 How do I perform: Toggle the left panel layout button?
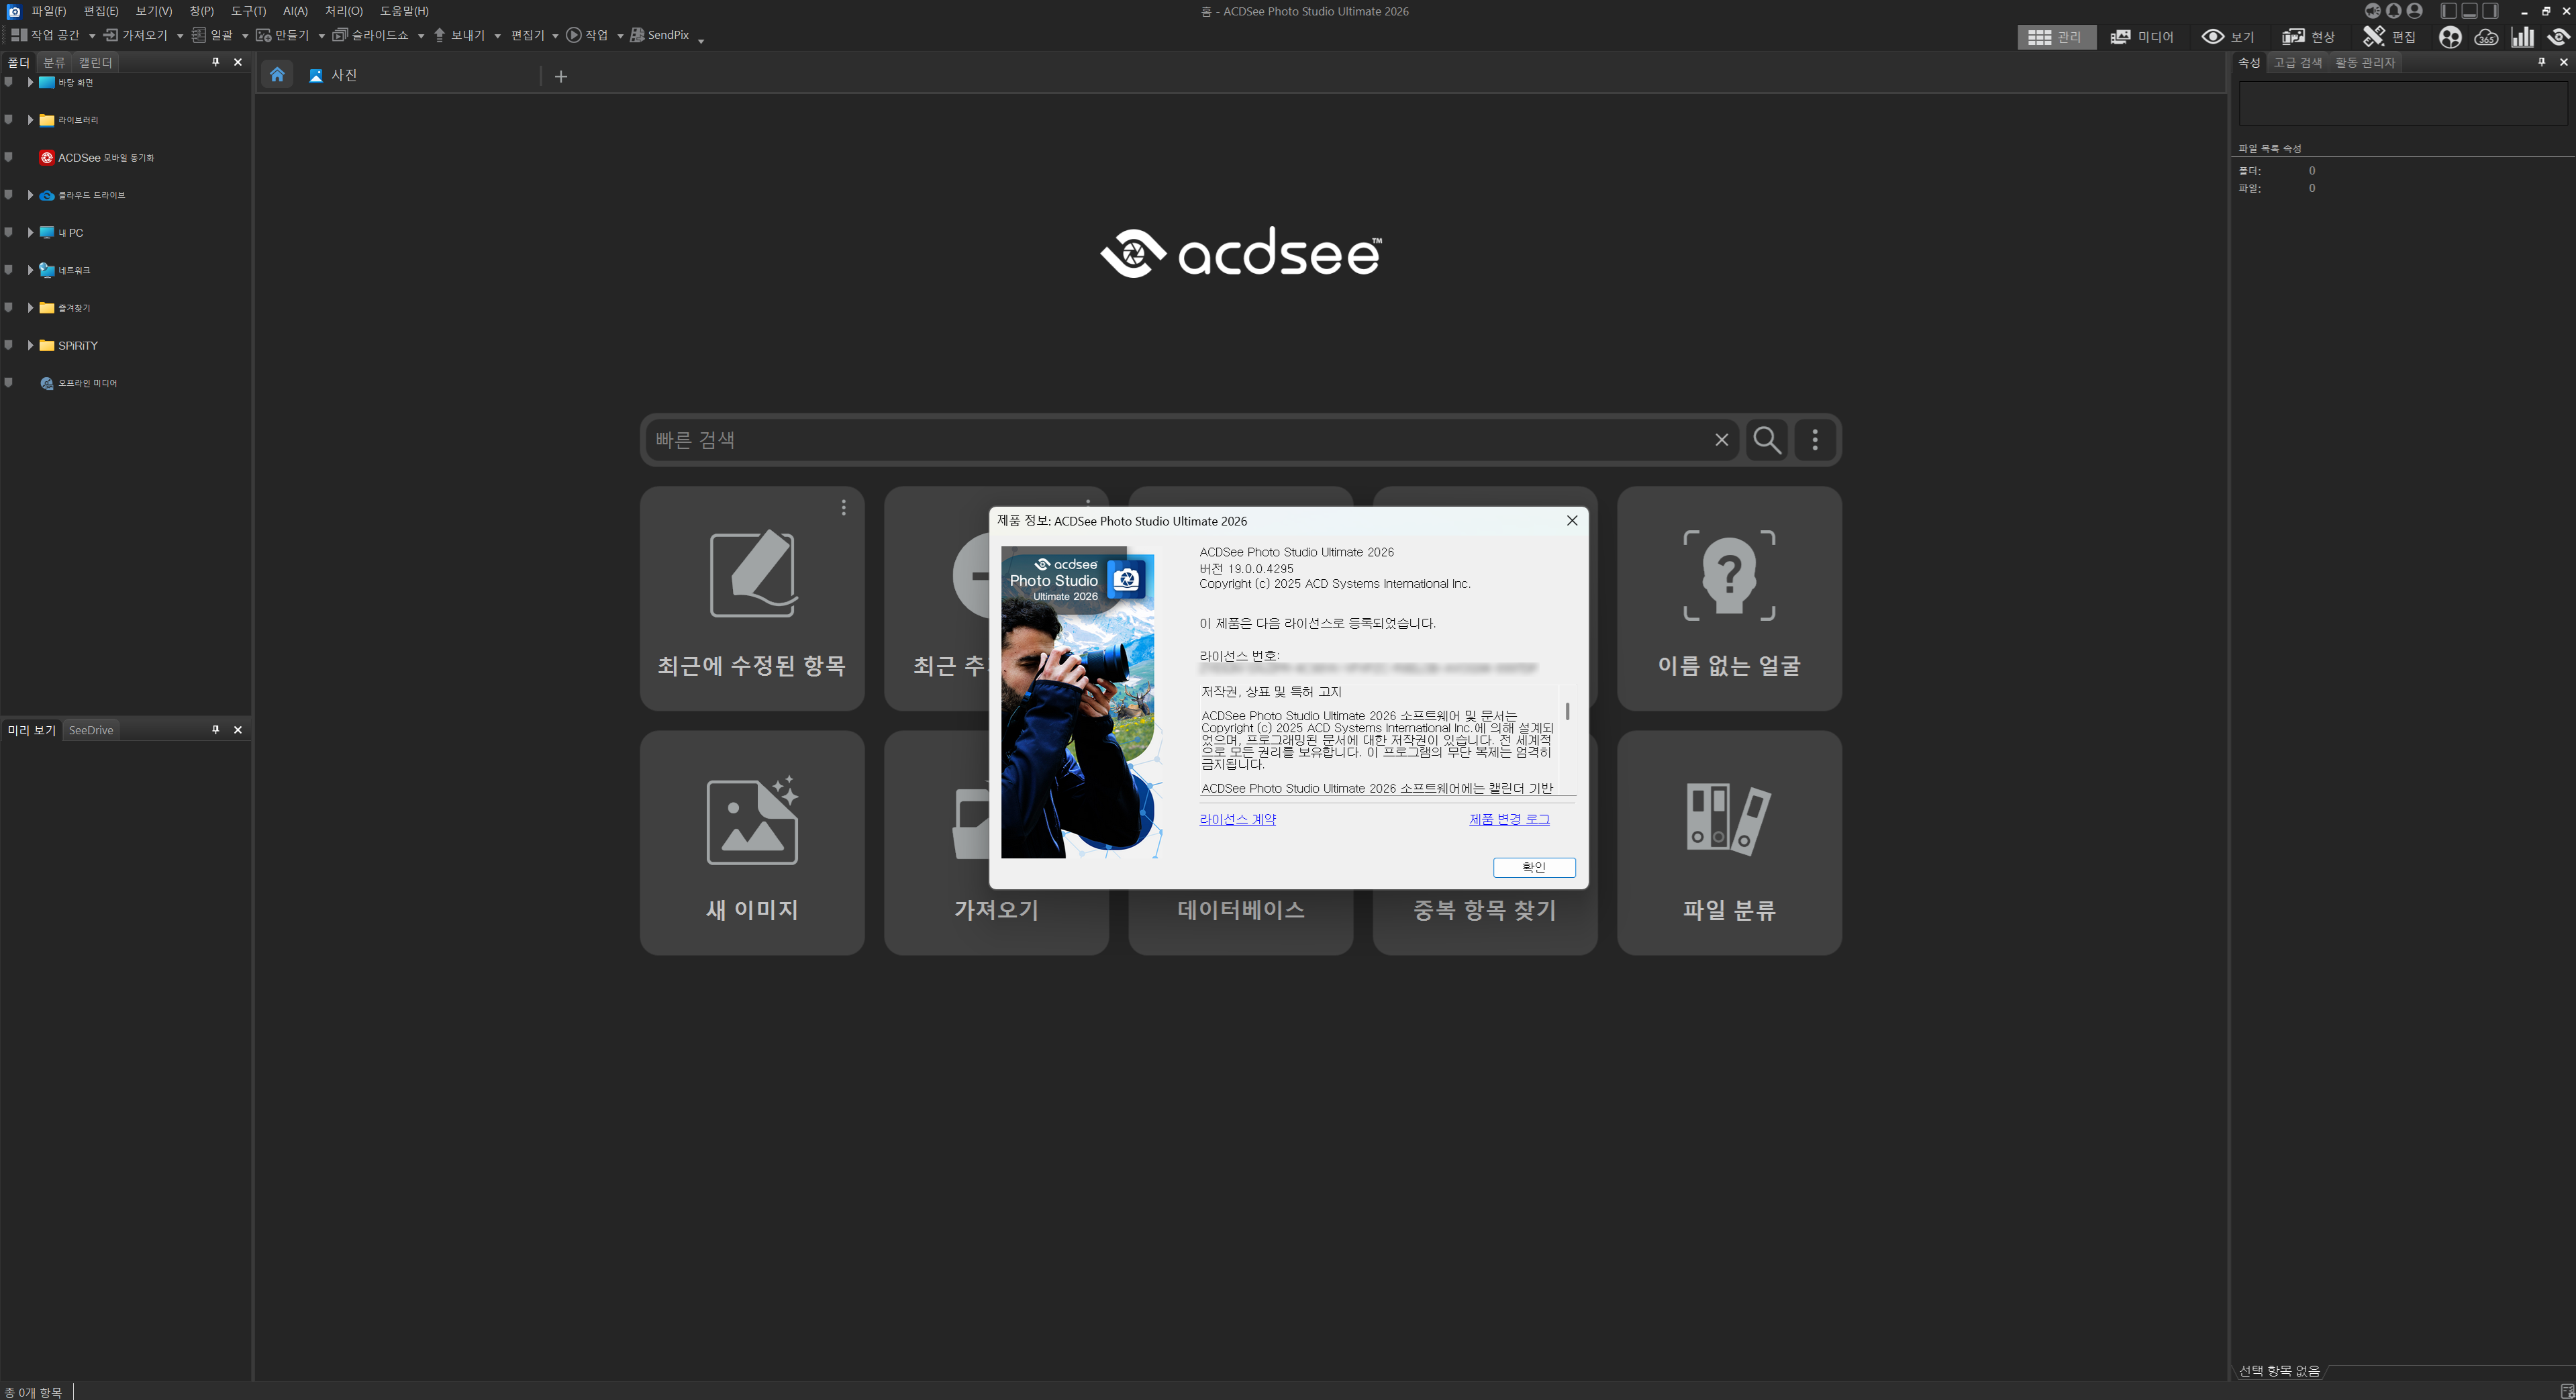coord(2449,11)
